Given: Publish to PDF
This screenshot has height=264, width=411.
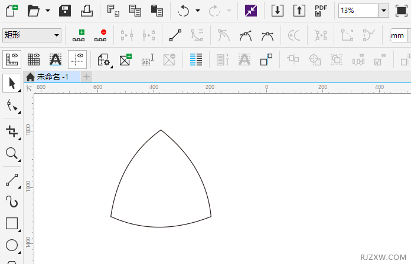Looking at the screenshot, I should tap(321, 11).
